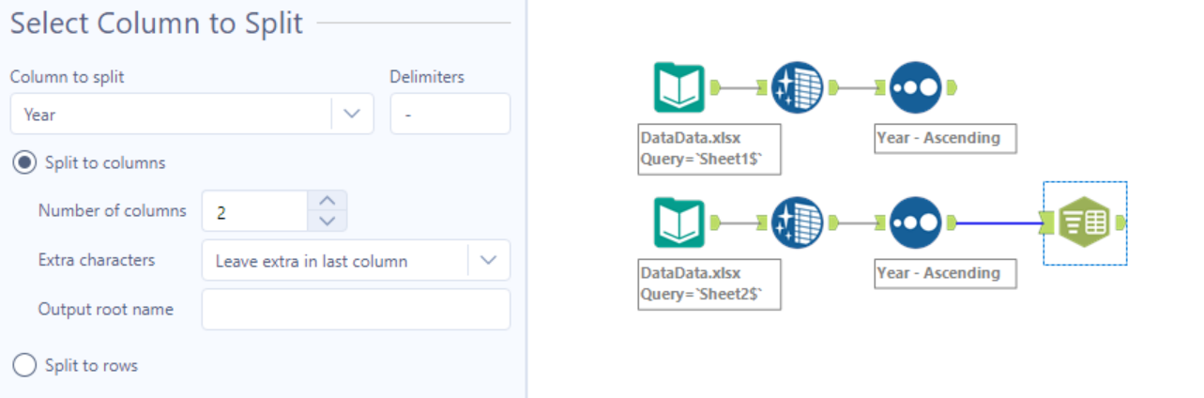Click the Input Data tool for Sheet2

[x=678, y=222]
